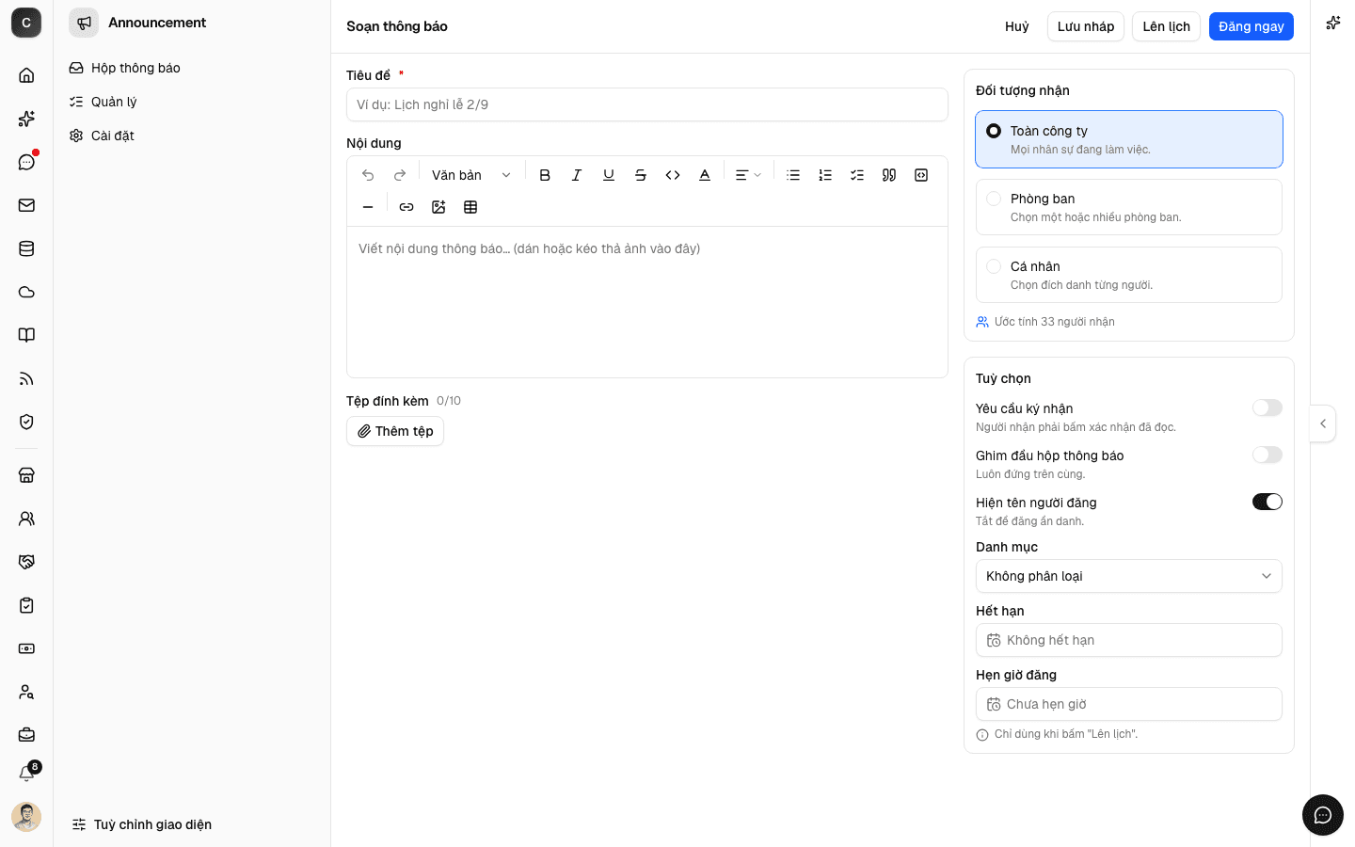The width and height of the screenshot is (1355, 847).
Task: Disable Hiện tên người đăng switch
Action: tap(1267, 502)
